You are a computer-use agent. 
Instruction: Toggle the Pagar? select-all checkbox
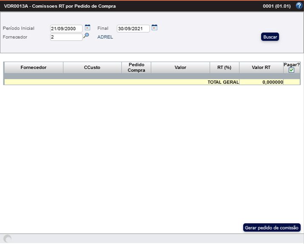291,70
